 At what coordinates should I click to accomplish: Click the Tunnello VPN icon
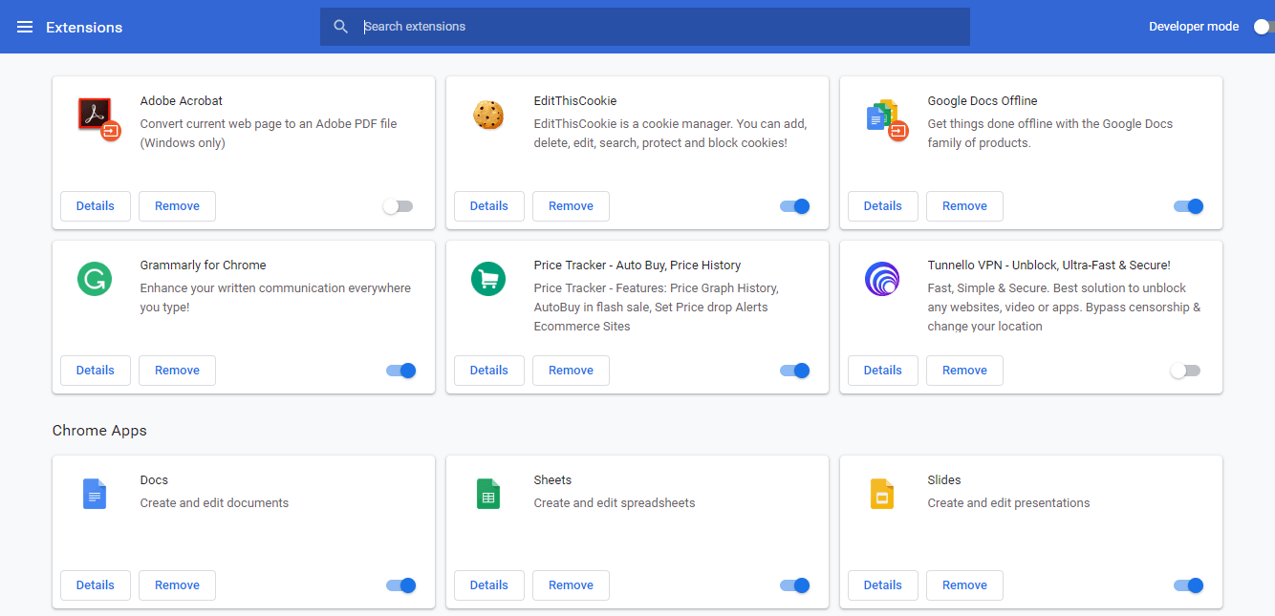pyautogui.click(x=882, y=279)
